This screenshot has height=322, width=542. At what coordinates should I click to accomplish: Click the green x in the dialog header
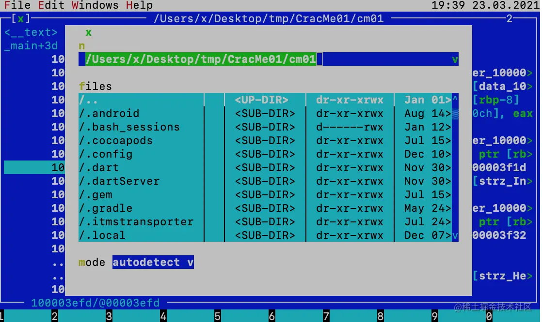coord(89,32)
